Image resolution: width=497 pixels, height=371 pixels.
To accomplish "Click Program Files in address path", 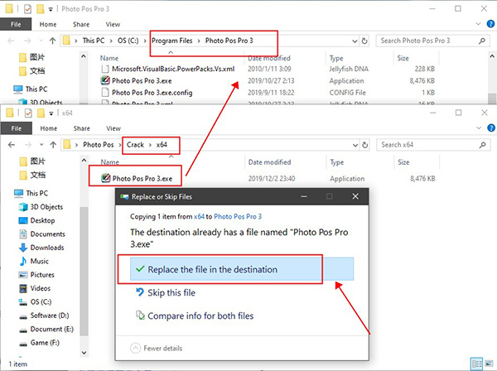I will 171,41.
